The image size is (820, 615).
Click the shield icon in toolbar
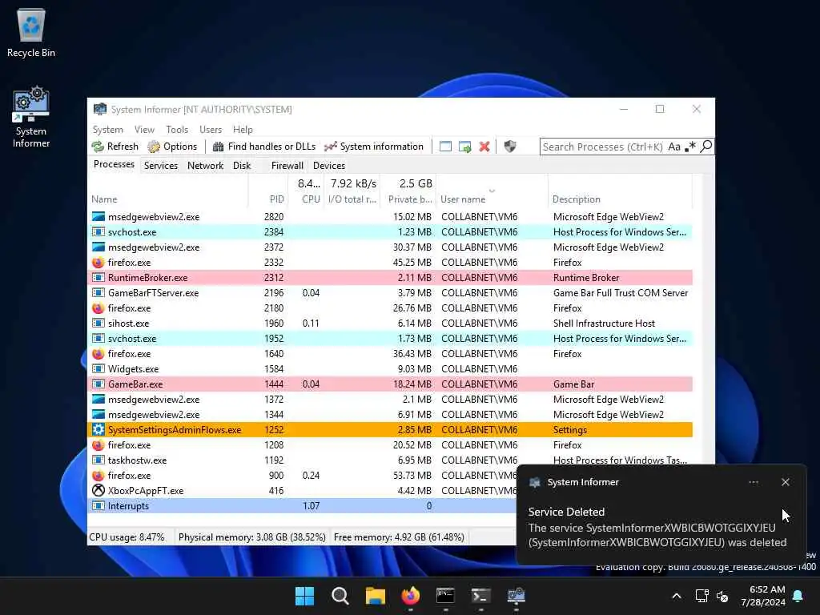click(510, 147)
